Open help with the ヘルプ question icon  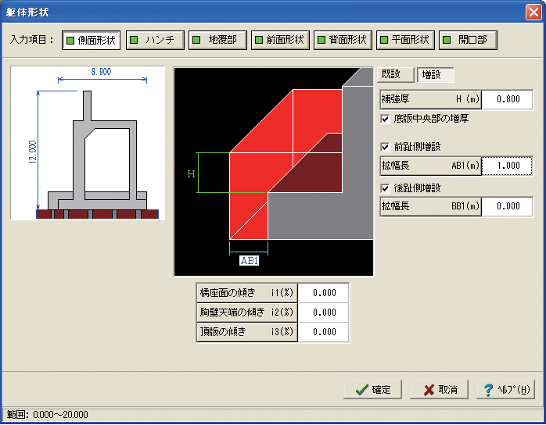[505, 390]
